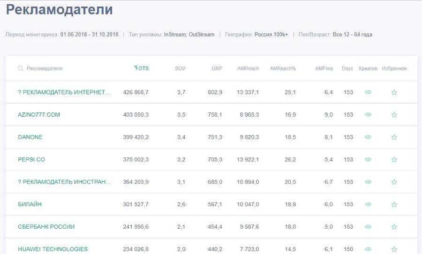Image resolution: width=422 pixels, height=254 pixels.
Task: Star AZINO777.COM as favorite
Action: 394,115
